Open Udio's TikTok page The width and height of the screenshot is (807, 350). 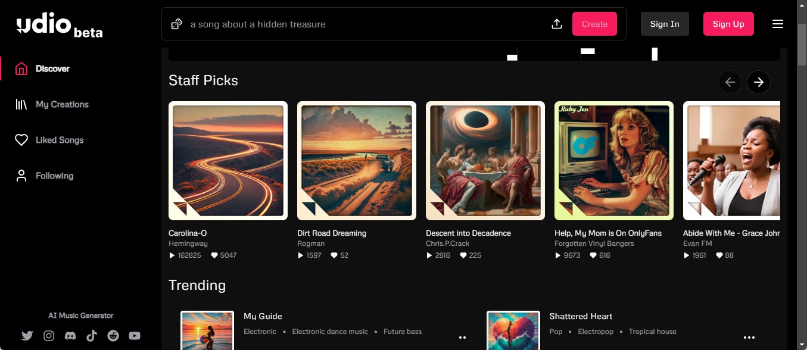pos(92,336)
